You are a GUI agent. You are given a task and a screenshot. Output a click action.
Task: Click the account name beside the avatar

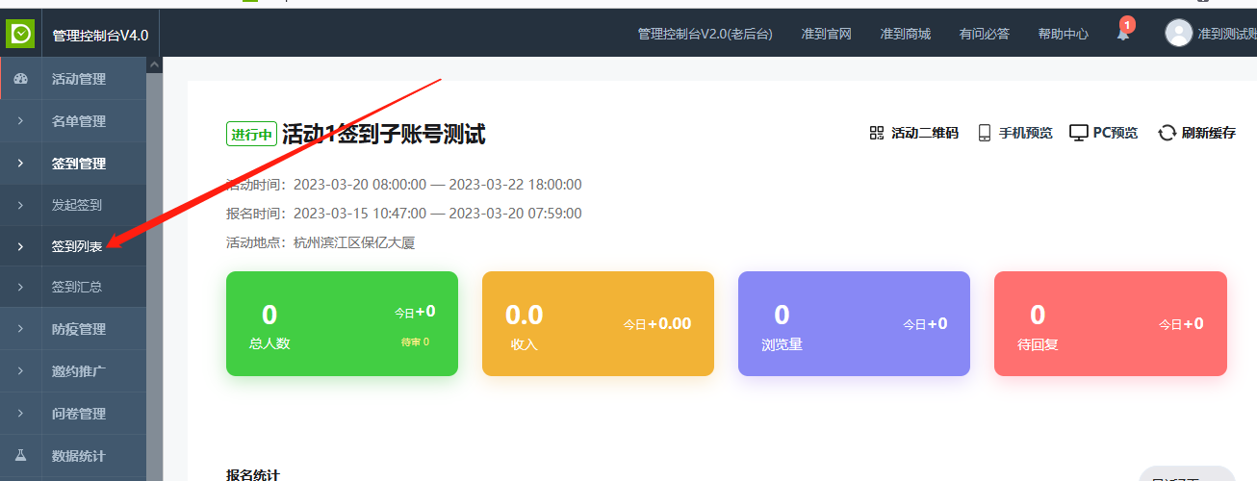[1227, 34]
